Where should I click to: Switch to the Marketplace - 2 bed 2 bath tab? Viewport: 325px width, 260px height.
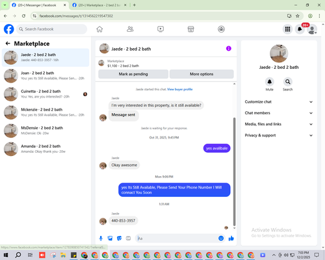[99, 5]
